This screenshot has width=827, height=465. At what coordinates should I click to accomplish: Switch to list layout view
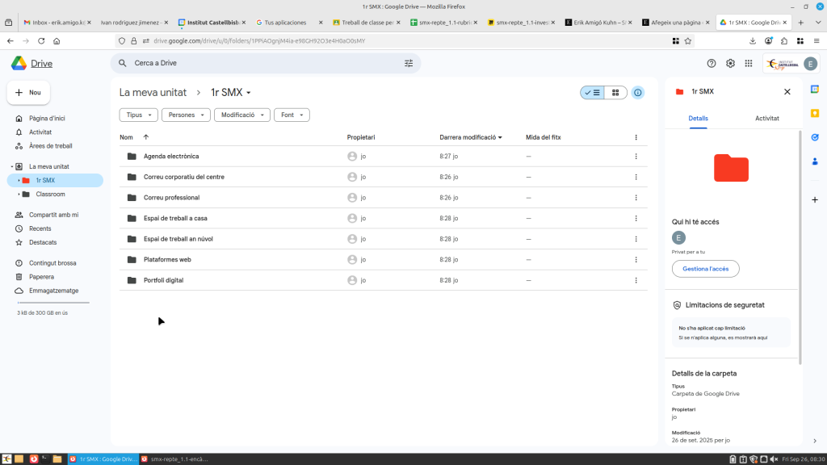pos(592,93)
